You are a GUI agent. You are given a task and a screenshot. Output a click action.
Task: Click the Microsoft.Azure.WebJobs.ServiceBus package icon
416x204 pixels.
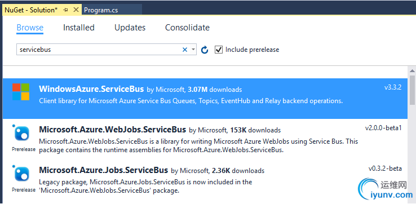22,133
